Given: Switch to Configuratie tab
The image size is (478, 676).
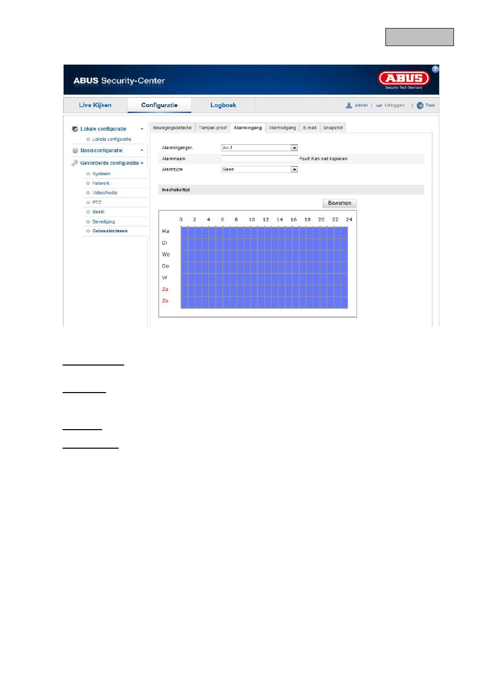Looking at the screenshot, I should (x=159, y=105).
